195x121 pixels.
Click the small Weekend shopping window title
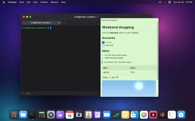click(x=109, y=20)
